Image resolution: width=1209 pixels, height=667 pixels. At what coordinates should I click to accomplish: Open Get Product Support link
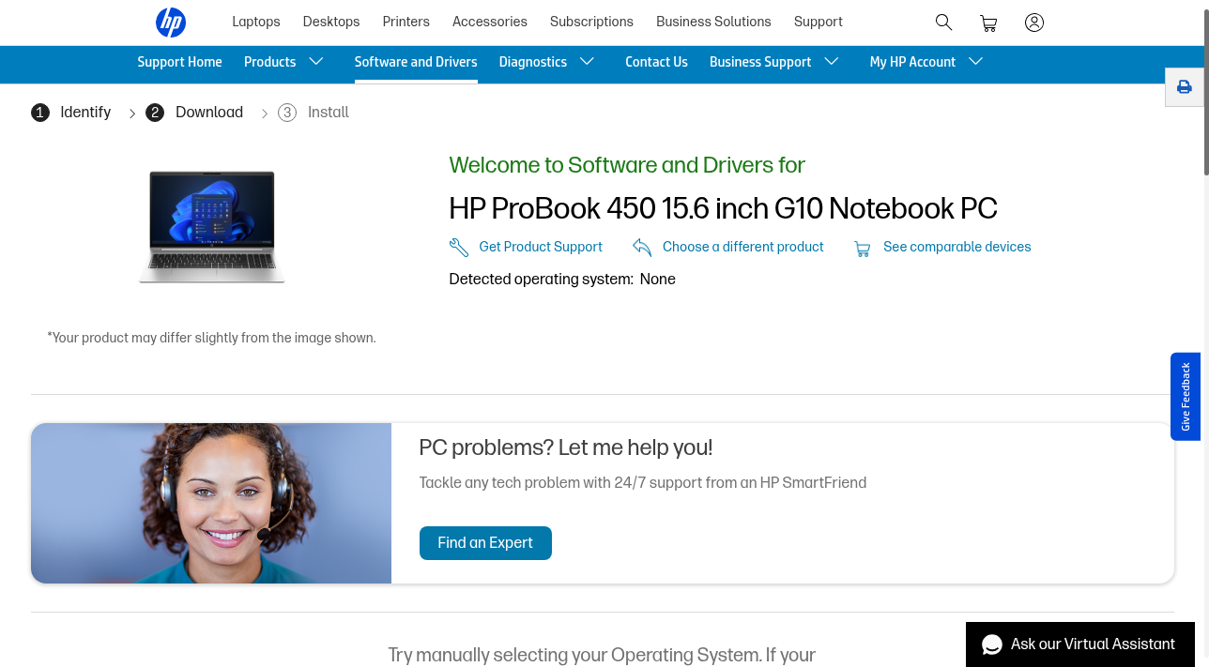(x=541, y=247)
